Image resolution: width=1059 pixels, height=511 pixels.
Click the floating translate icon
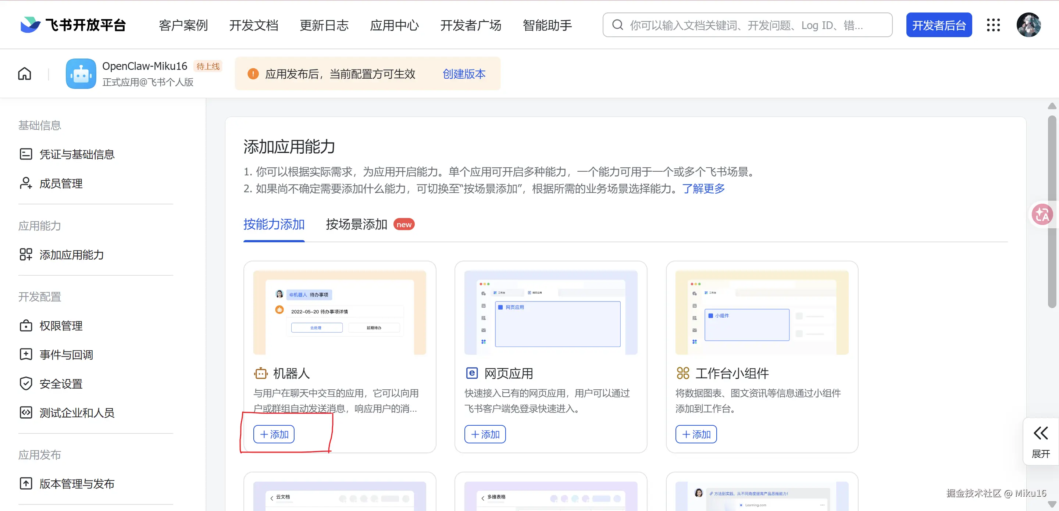1042,214
